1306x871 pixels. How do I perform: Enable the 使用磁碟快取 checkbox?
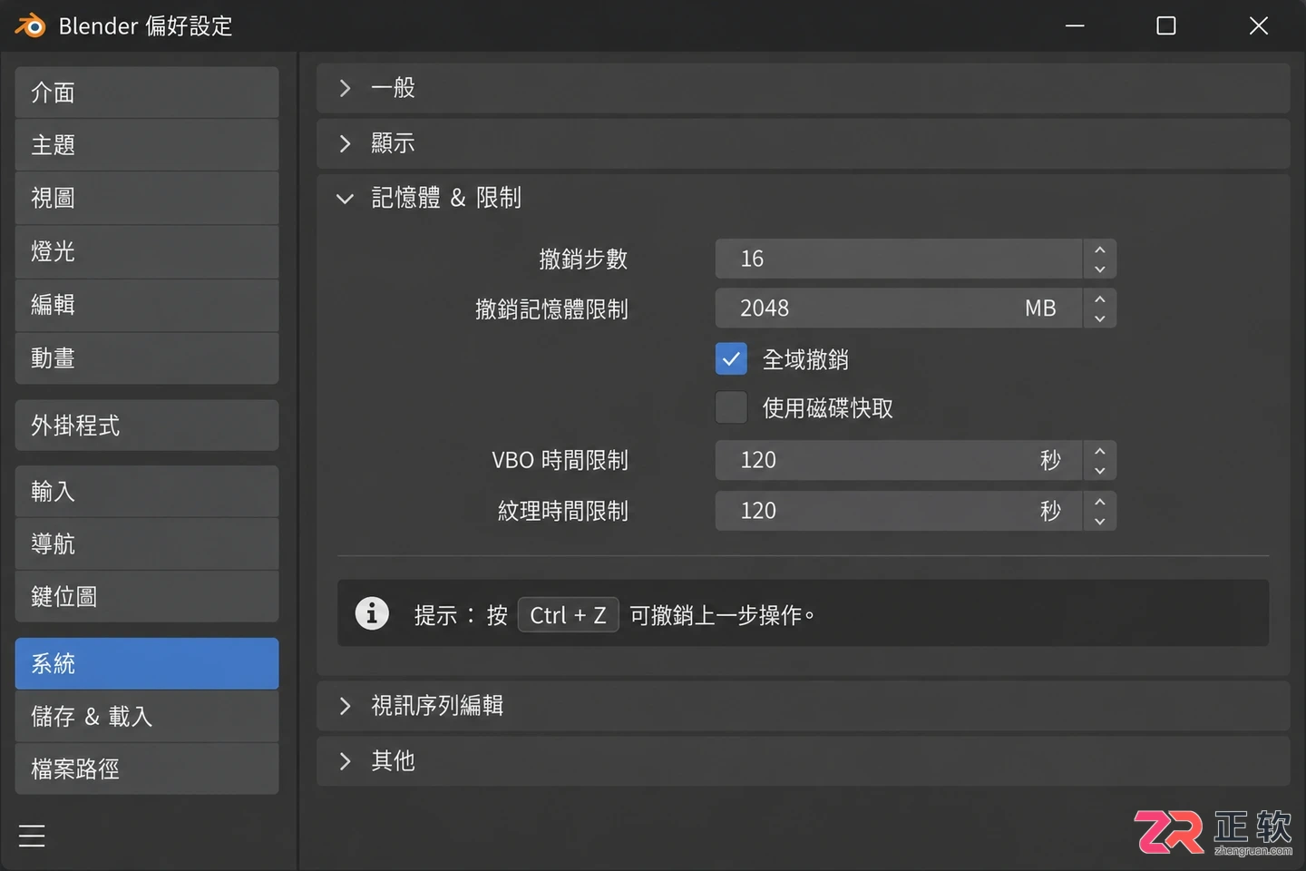point(731,408)
